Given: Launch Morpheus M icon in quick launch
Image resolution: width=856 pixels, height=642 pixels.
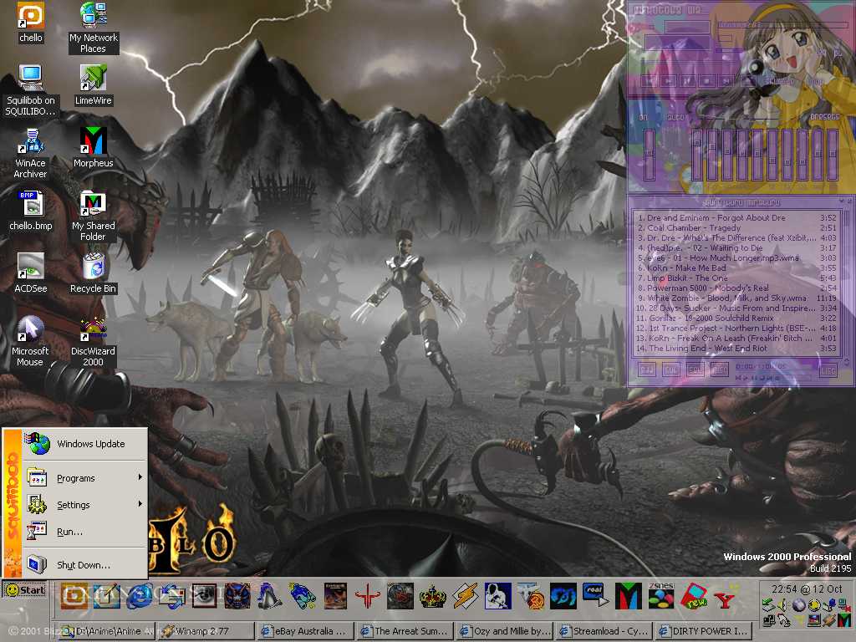Looking at the screenshot, I should pos(629,595).
